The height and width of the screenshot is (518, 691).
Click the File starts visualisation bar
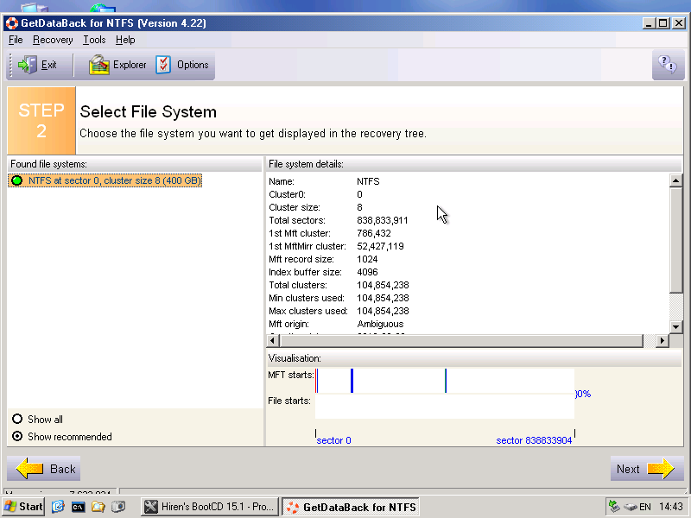445,407
